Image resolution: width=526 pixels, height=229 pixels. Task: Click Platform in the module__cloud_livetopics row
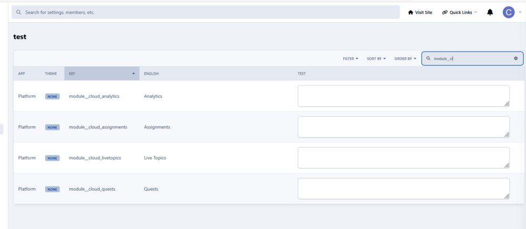point(27,158)
